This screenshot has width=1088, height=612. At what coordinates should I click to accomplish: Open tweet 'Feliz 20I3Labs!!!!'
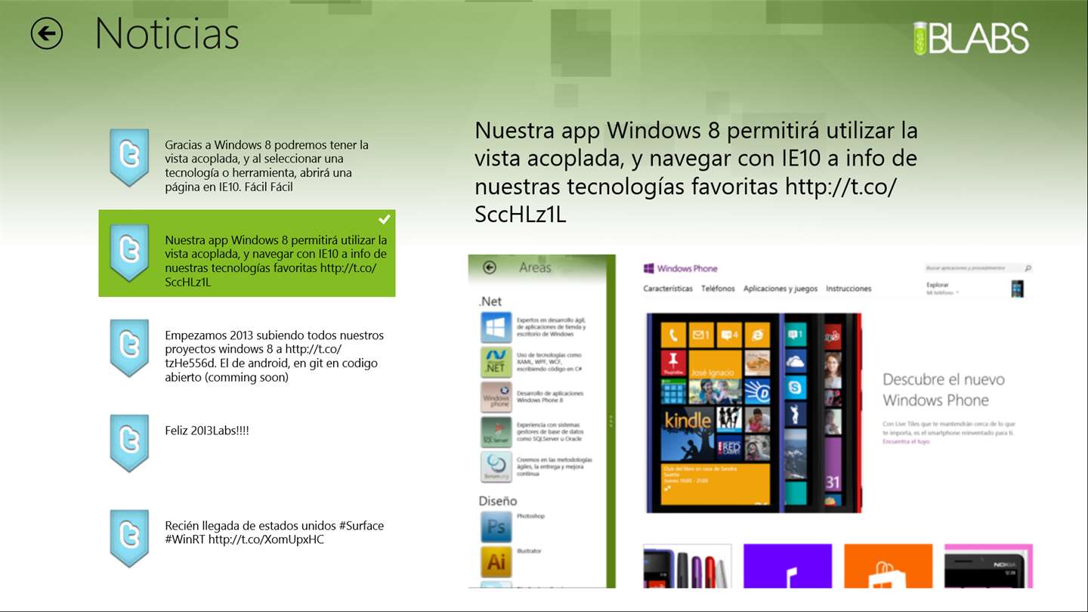point(247,444)
